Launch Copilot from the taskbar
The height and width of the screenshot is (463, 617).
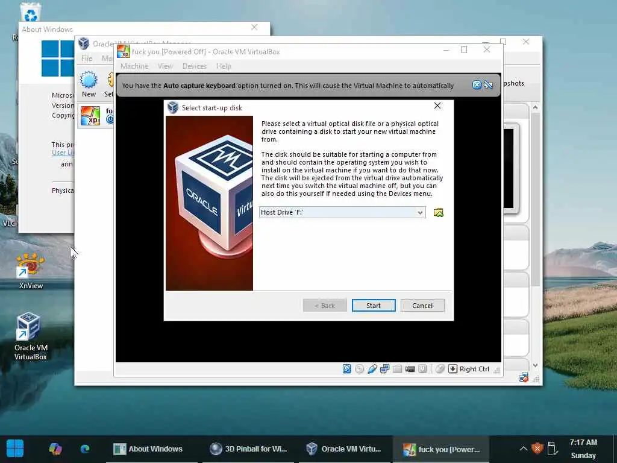(x=55, y=449)
